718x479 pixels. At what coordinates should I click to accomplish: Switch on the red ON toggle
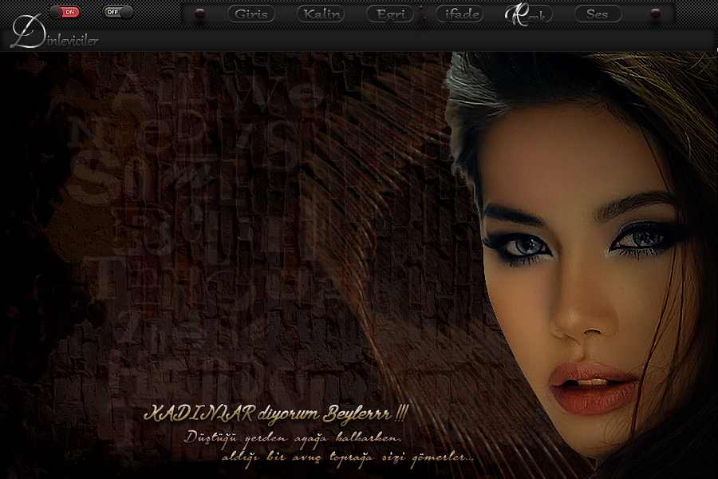click(65, 12)
